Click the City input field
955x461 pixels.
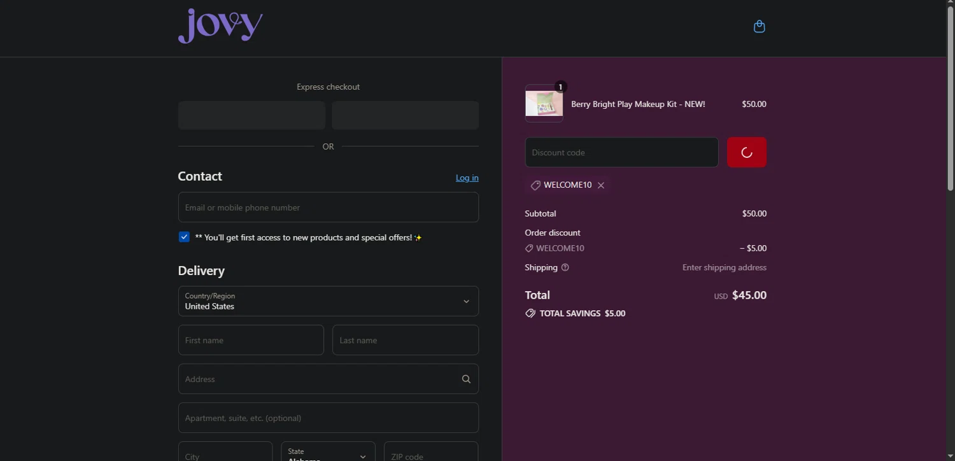pos(225,451)
